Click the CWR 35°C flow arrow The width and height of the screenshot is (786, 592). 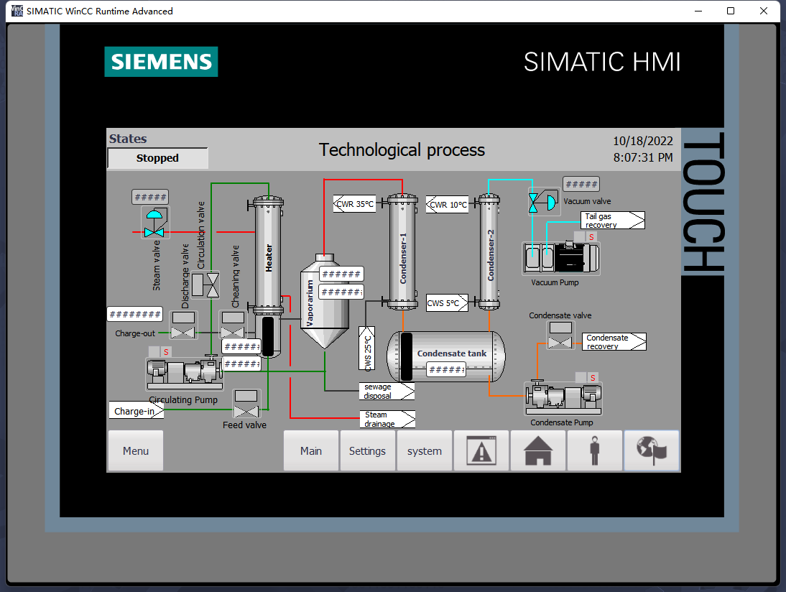coord(354,204)
